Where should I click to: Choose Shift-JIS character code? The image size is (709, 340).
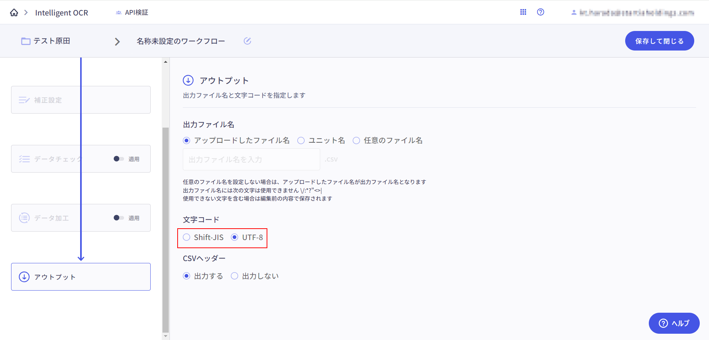(186, 237)
